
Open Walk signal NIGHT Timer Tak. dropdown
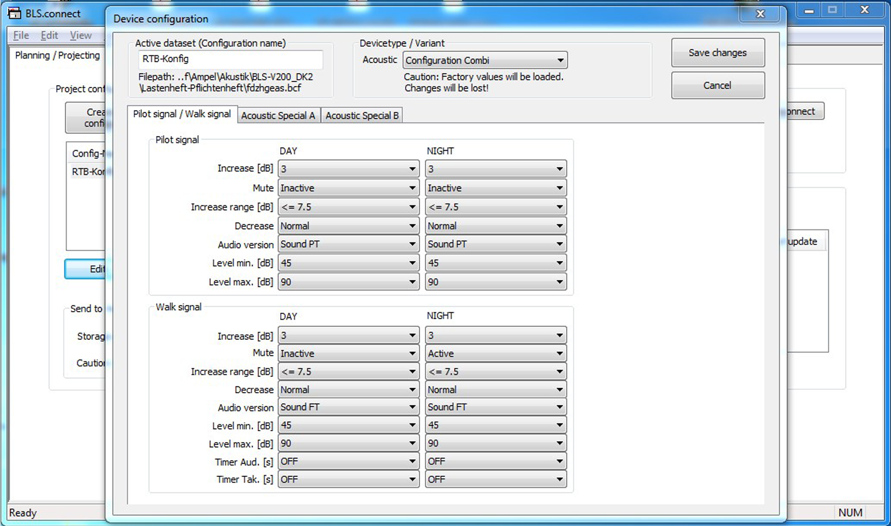(496, 480)
